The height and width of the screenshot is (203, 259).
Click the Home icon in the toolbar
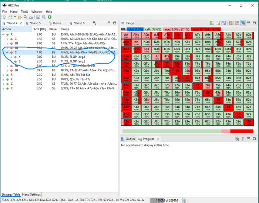click(4, 17)
